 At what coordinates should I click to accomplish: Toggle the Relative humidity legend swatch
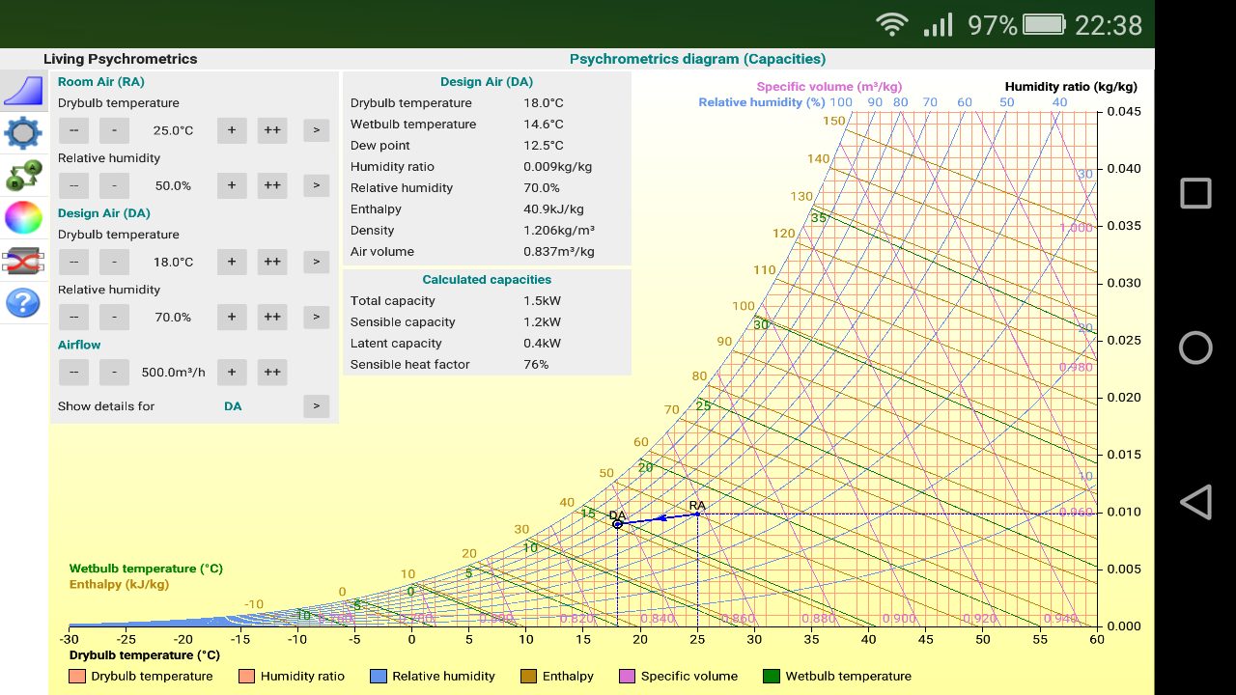378,677
